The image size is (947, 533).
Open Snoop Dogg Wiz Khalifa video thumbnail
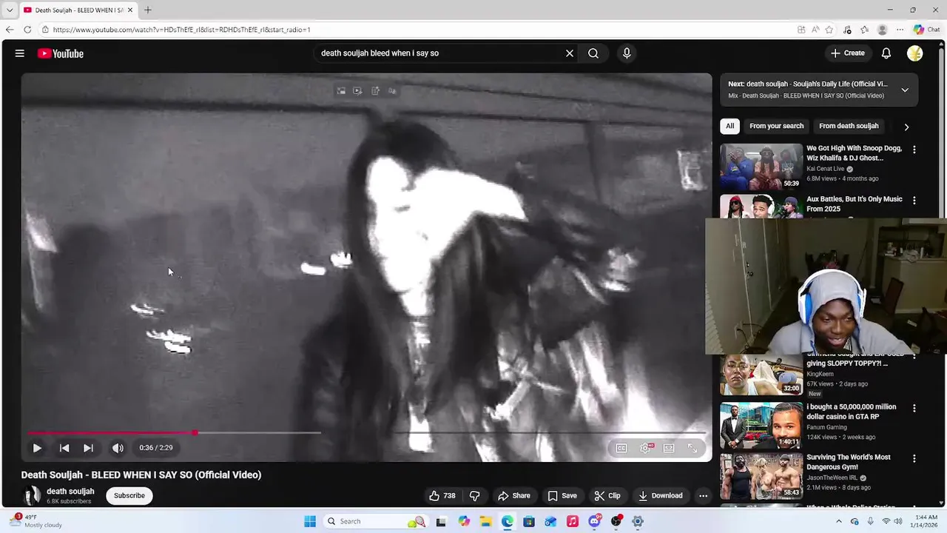761,167
